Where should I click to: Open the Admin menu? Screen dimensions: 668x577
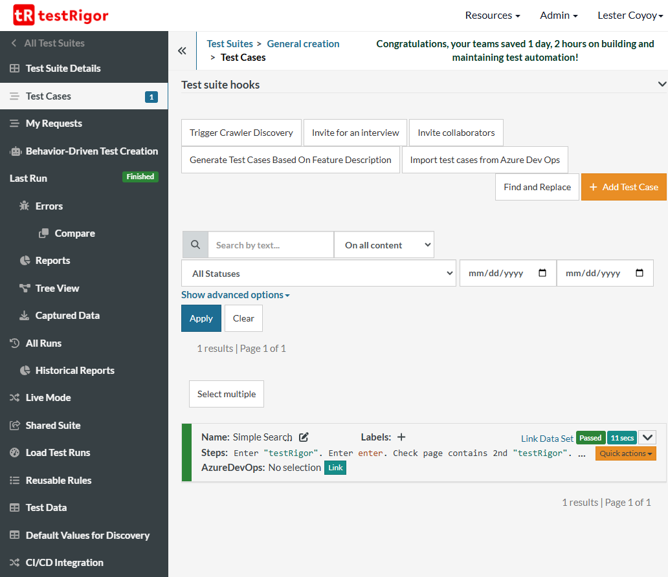558,15
